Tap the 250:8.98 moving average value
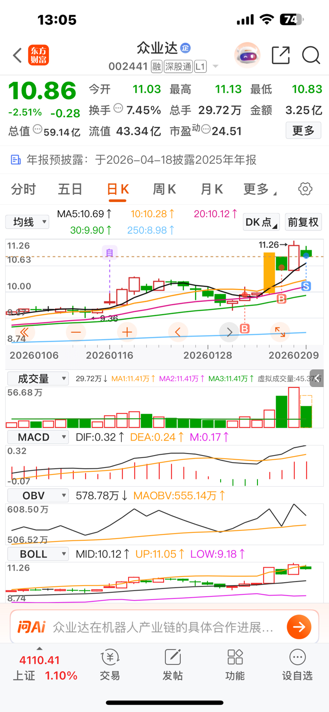329x712 pixels. (x=151, y=230)
